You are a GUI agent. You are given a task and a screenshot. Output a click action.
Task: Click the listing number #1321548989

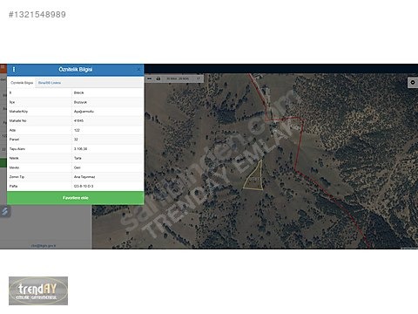click(37, 15)
